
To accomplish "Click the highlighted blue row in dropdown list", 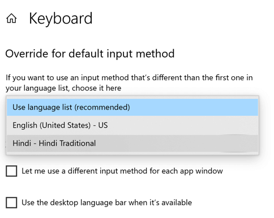I will [132, 107].
